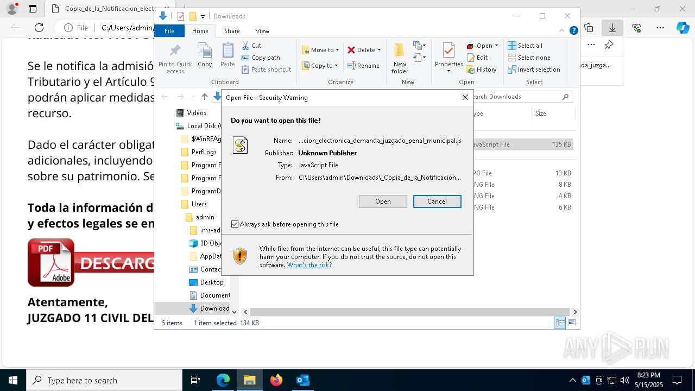
Task: Select Users folder in tree
Action: (x=194, y=204)
